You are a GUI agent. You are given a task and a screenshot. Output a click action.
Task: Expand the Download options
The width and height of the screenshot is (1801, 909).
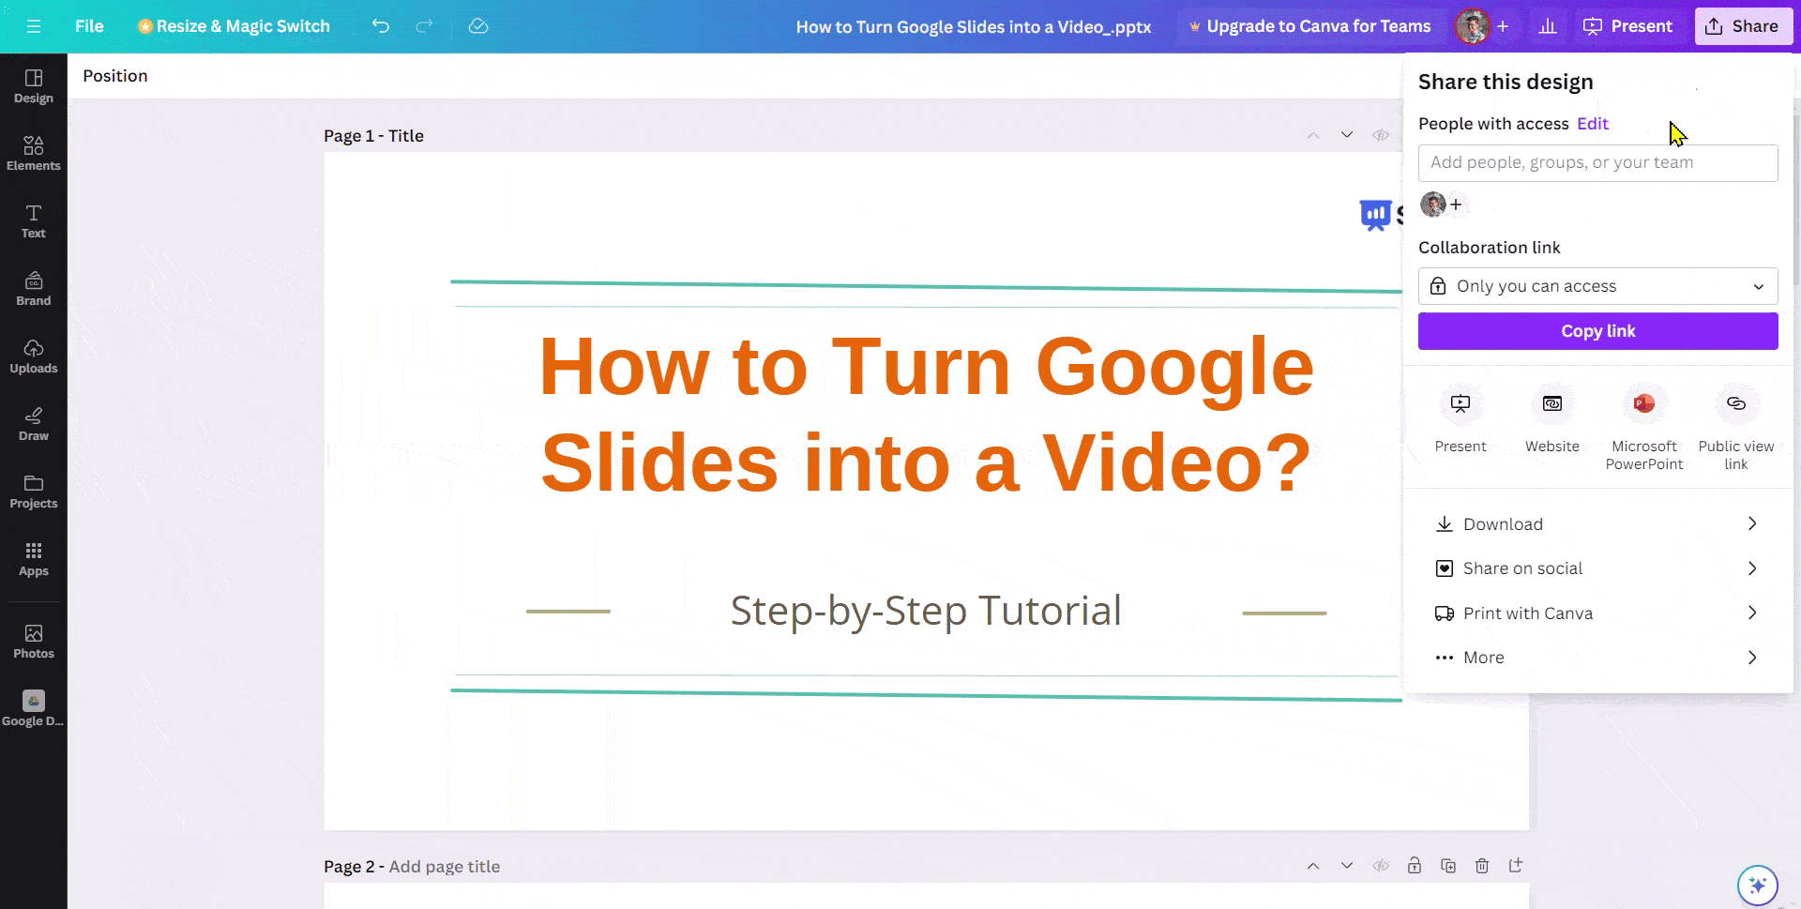coord(1597,523)
